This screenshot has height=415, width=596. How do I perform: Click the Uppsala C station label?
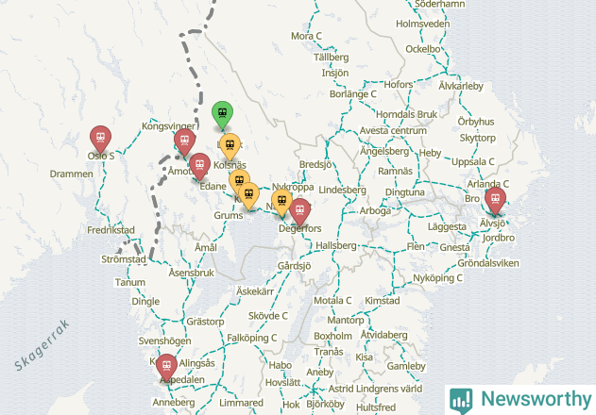[x=472, y=161]
